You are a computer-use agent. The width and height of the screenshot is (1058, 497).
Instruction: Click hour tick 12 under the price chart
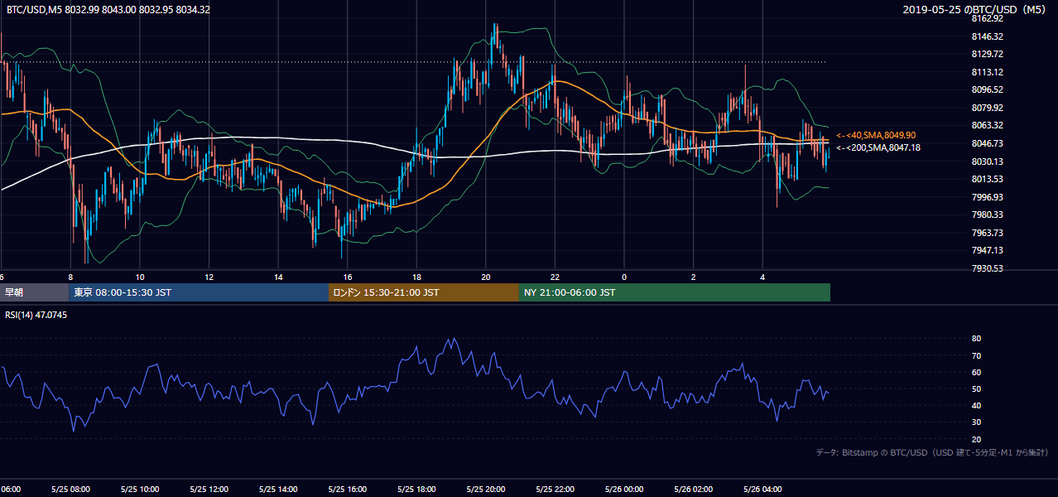click(x=209, y=277)
